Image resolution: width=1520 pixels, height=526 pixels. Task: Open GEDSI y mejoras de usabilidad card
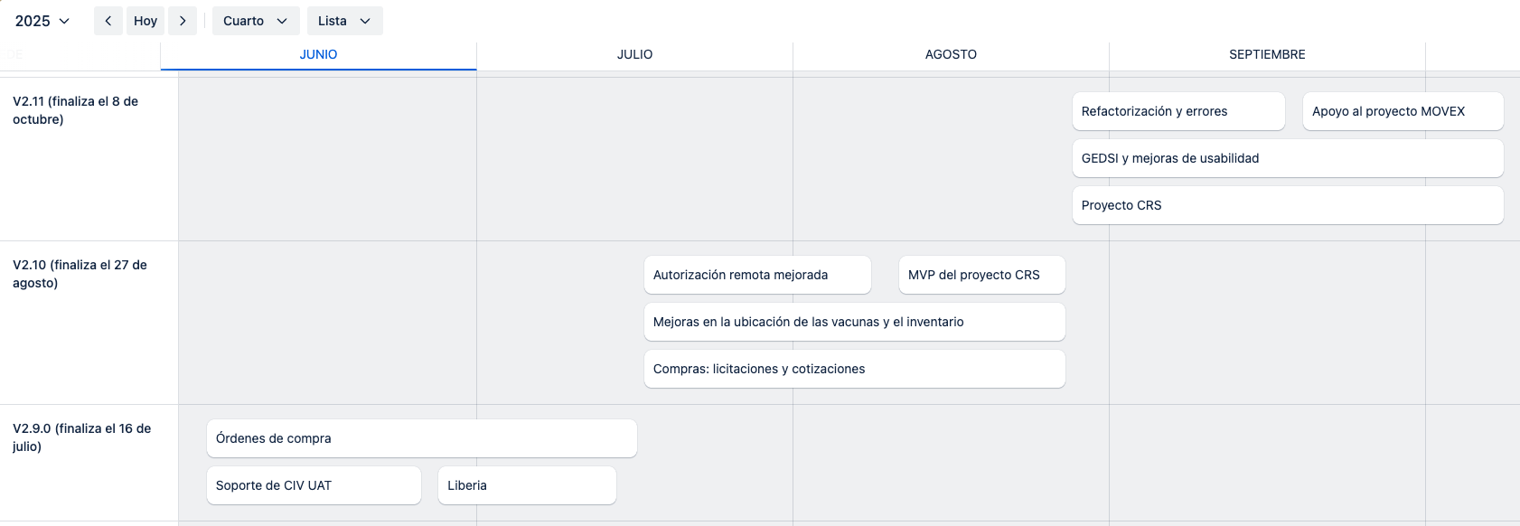point(1288,158)
